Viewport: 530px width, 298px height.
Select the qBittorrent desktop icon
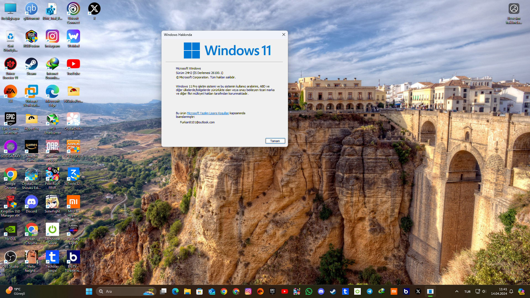(31, 11)
